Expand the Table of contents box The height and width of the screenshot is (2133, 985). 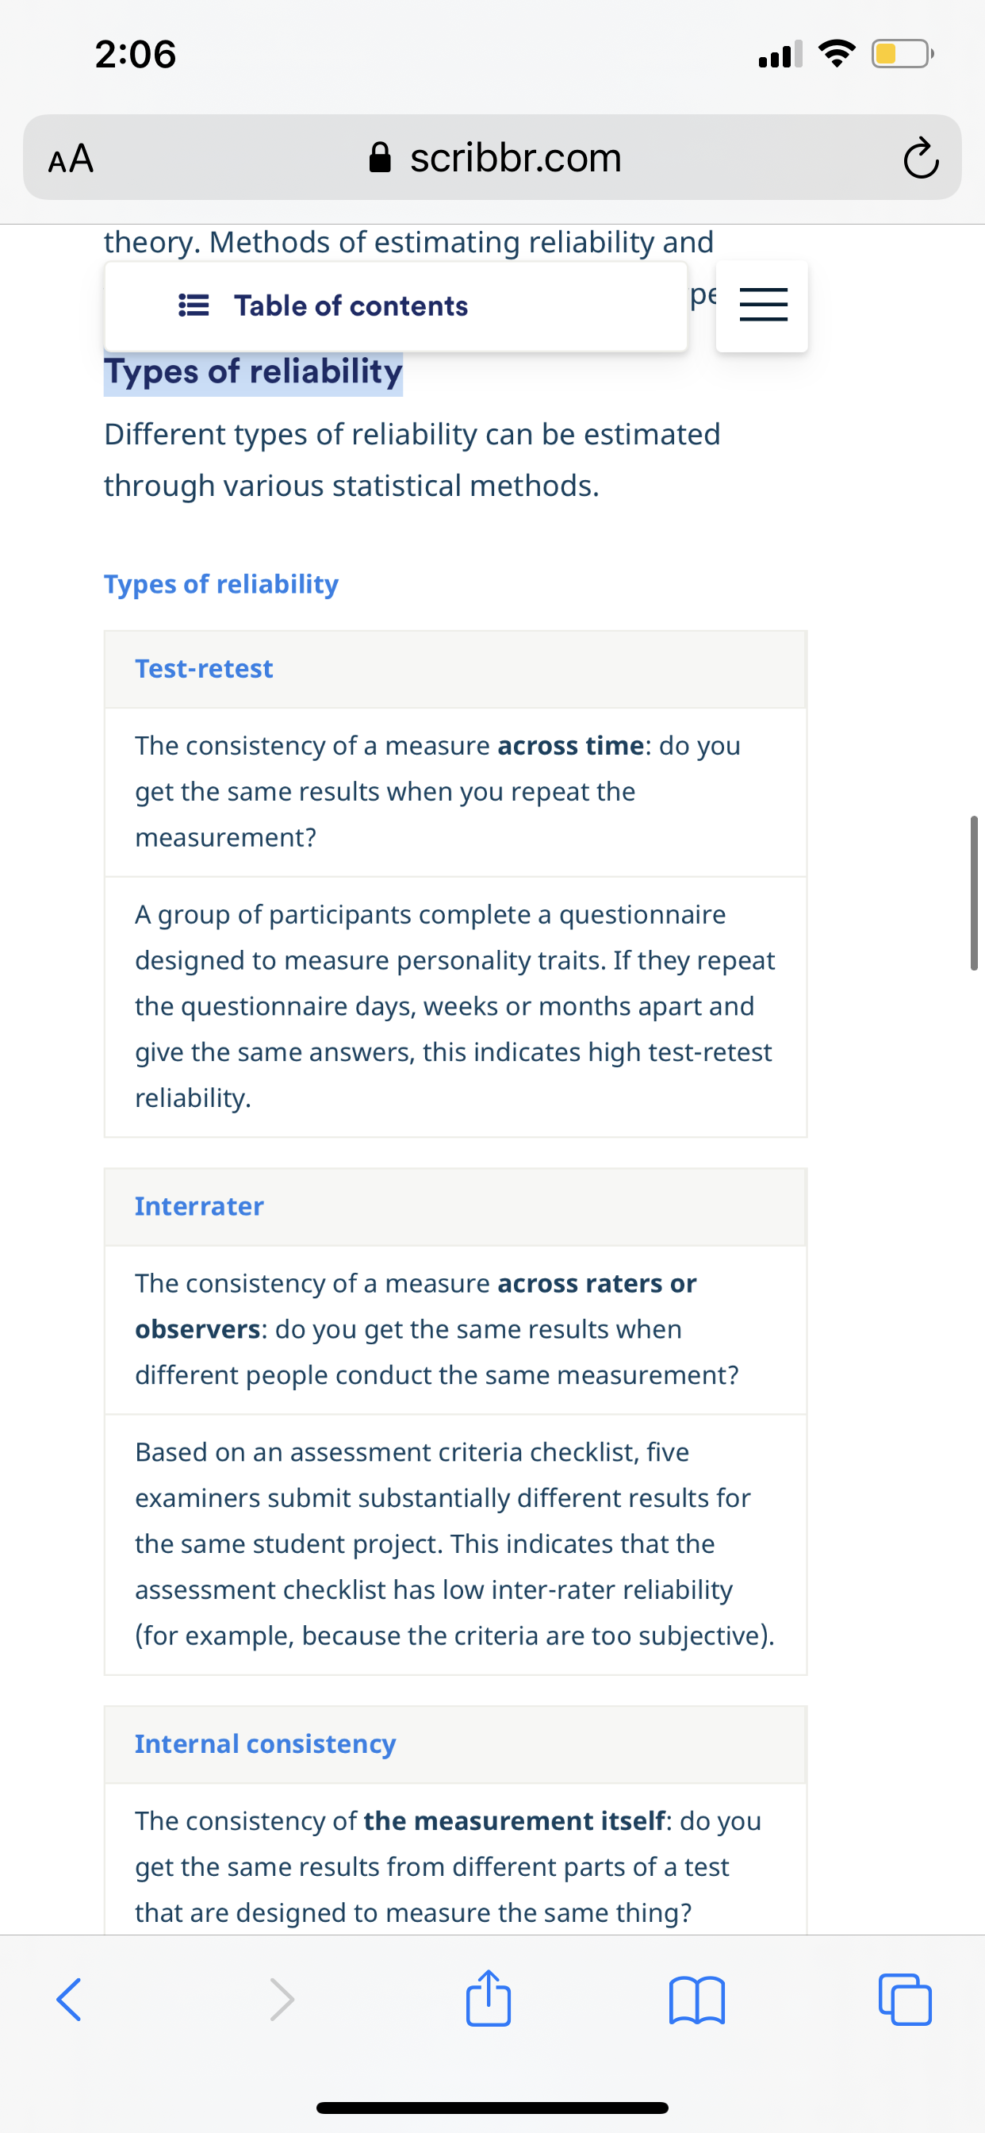[x=396, y=306]
